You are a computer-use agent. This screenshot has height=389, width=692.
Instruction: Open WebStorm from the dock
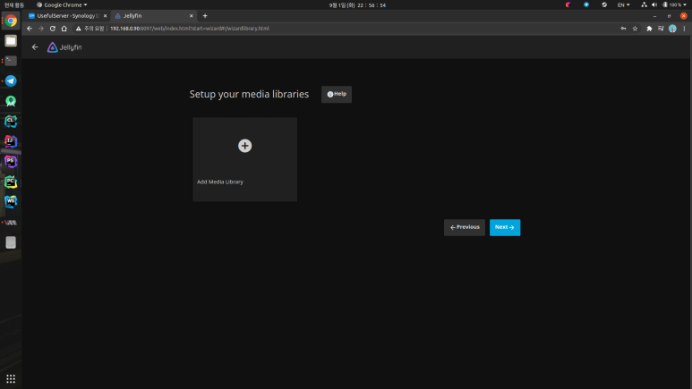11,202
